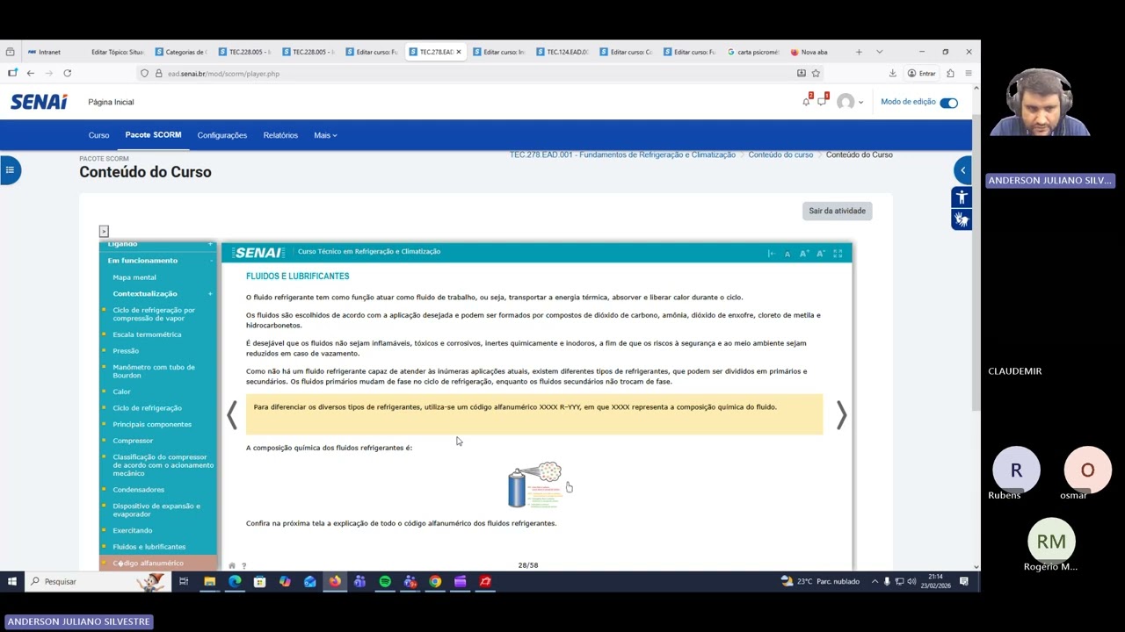Open Mapa mental in the course menu
Screen dimensions: 1125x632
(134, 277)
